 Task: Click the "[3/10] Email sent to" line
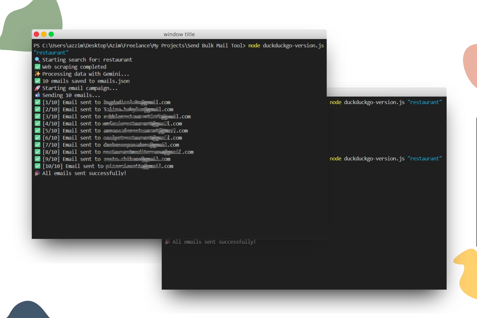pyautogui.click(x=72, y=117)
